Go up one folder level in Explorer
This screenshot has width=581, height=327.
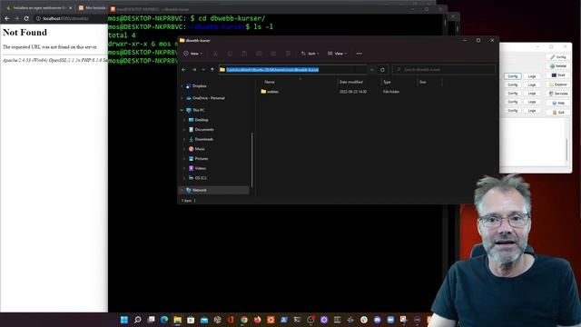click(x=212, y=70)
